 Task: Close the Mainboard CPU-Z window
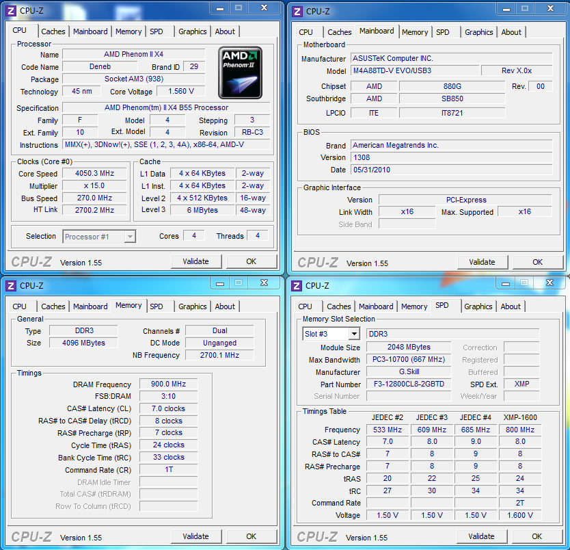(550, 9)
